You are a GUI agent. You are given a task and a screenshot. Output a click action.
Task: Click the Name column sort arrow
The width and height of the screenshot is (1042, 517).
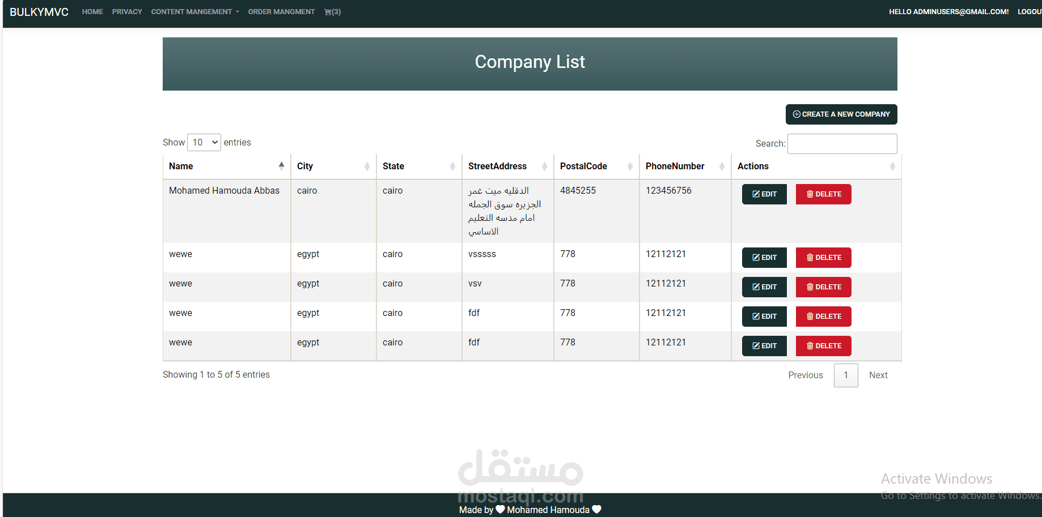(x=281, y=166)
